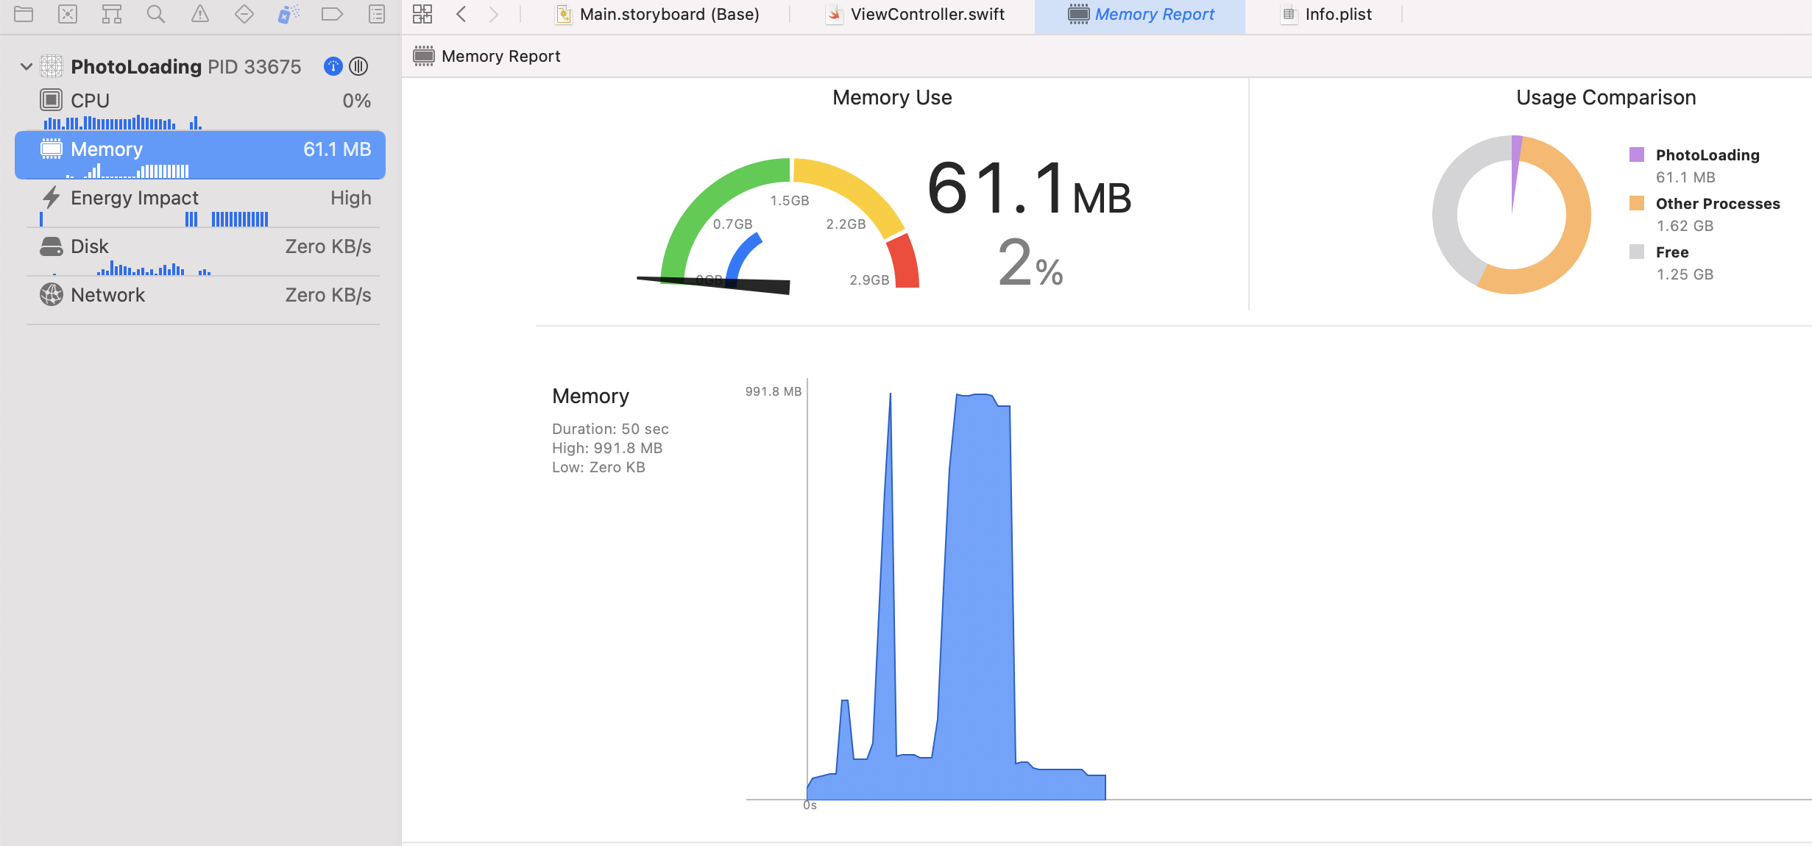Image resolution: width=1812 pixels, height=846 pixels.
Task: Open the Find navigator
Action: click(x=156, y=13)
